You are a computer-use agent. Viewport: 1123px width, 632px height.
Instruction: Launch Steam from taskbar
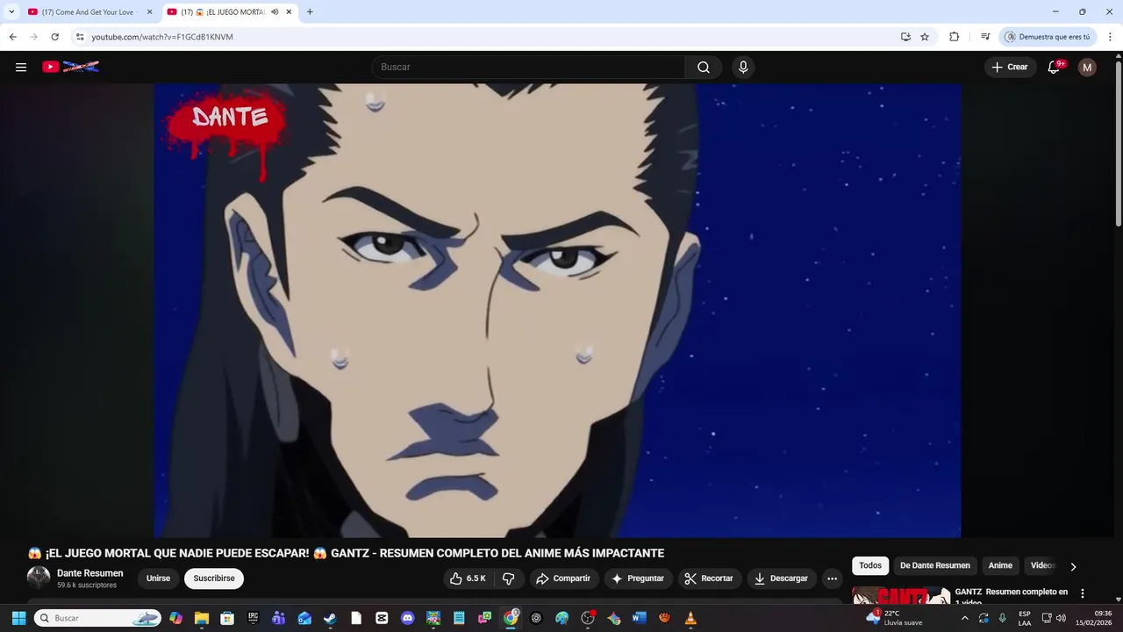point(330,618)
